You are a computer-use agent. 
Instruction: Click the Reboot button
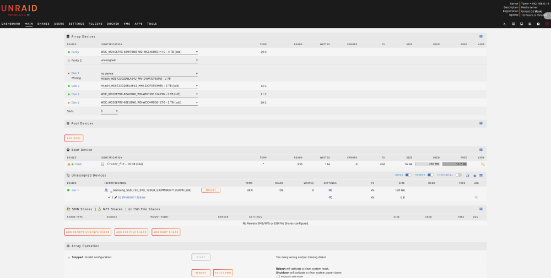point(201,272)
